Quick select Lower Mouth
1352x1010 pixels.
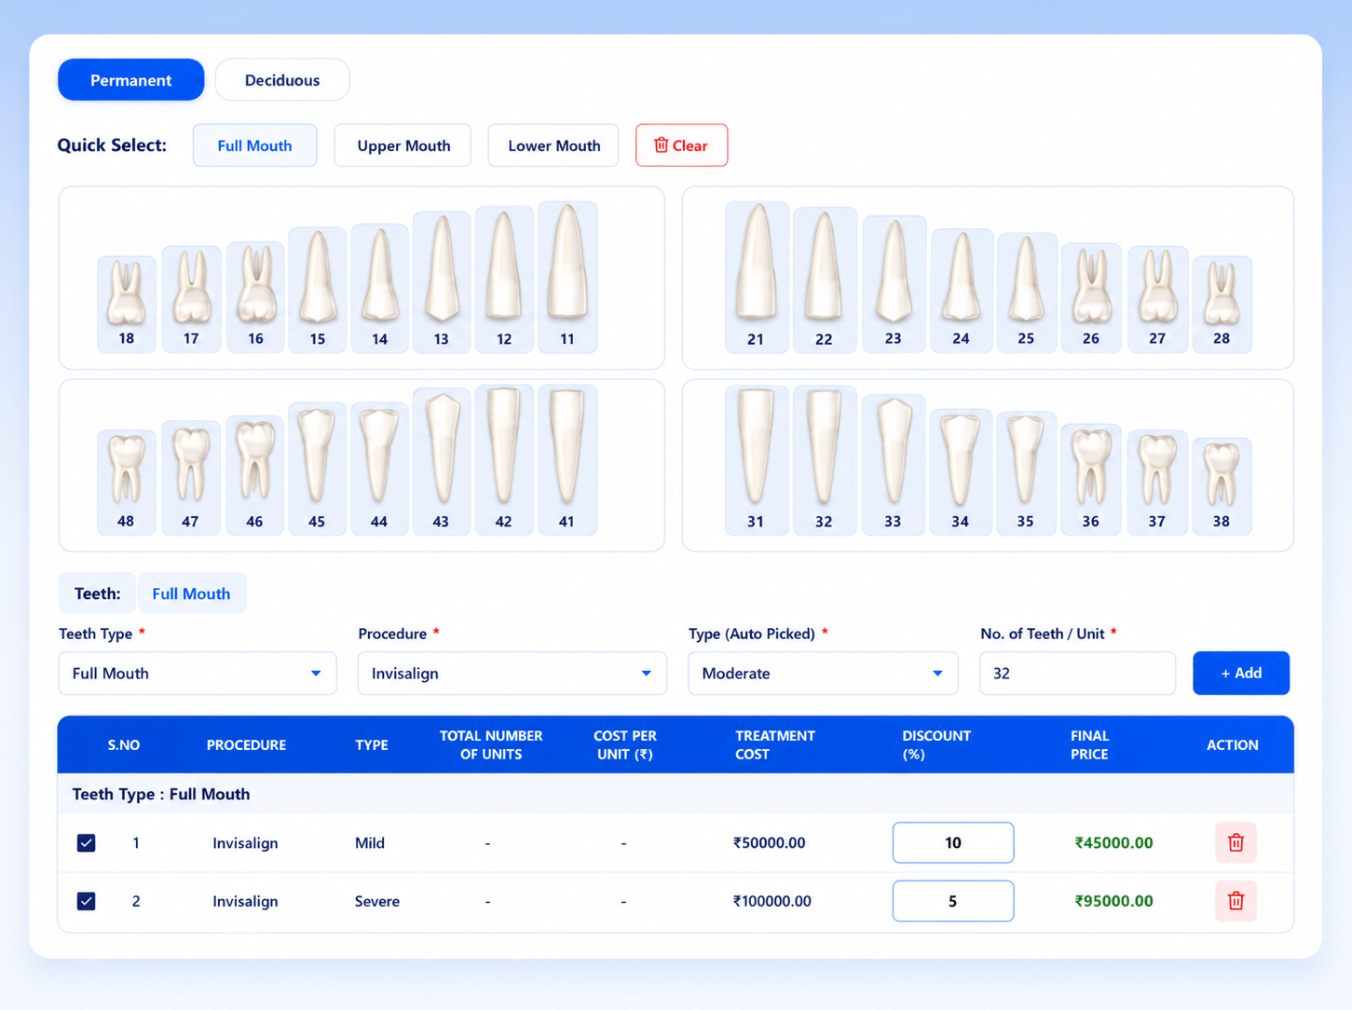pos(553,145)
